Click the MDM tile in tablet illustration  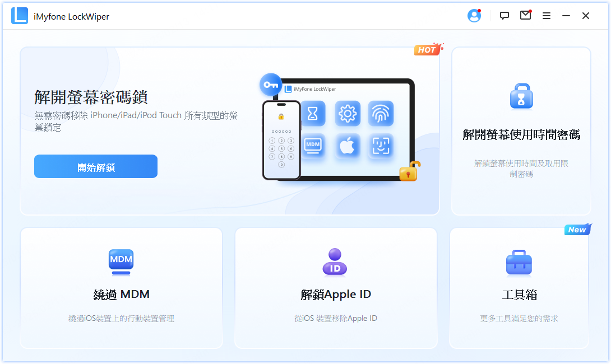tap(313, 146)
